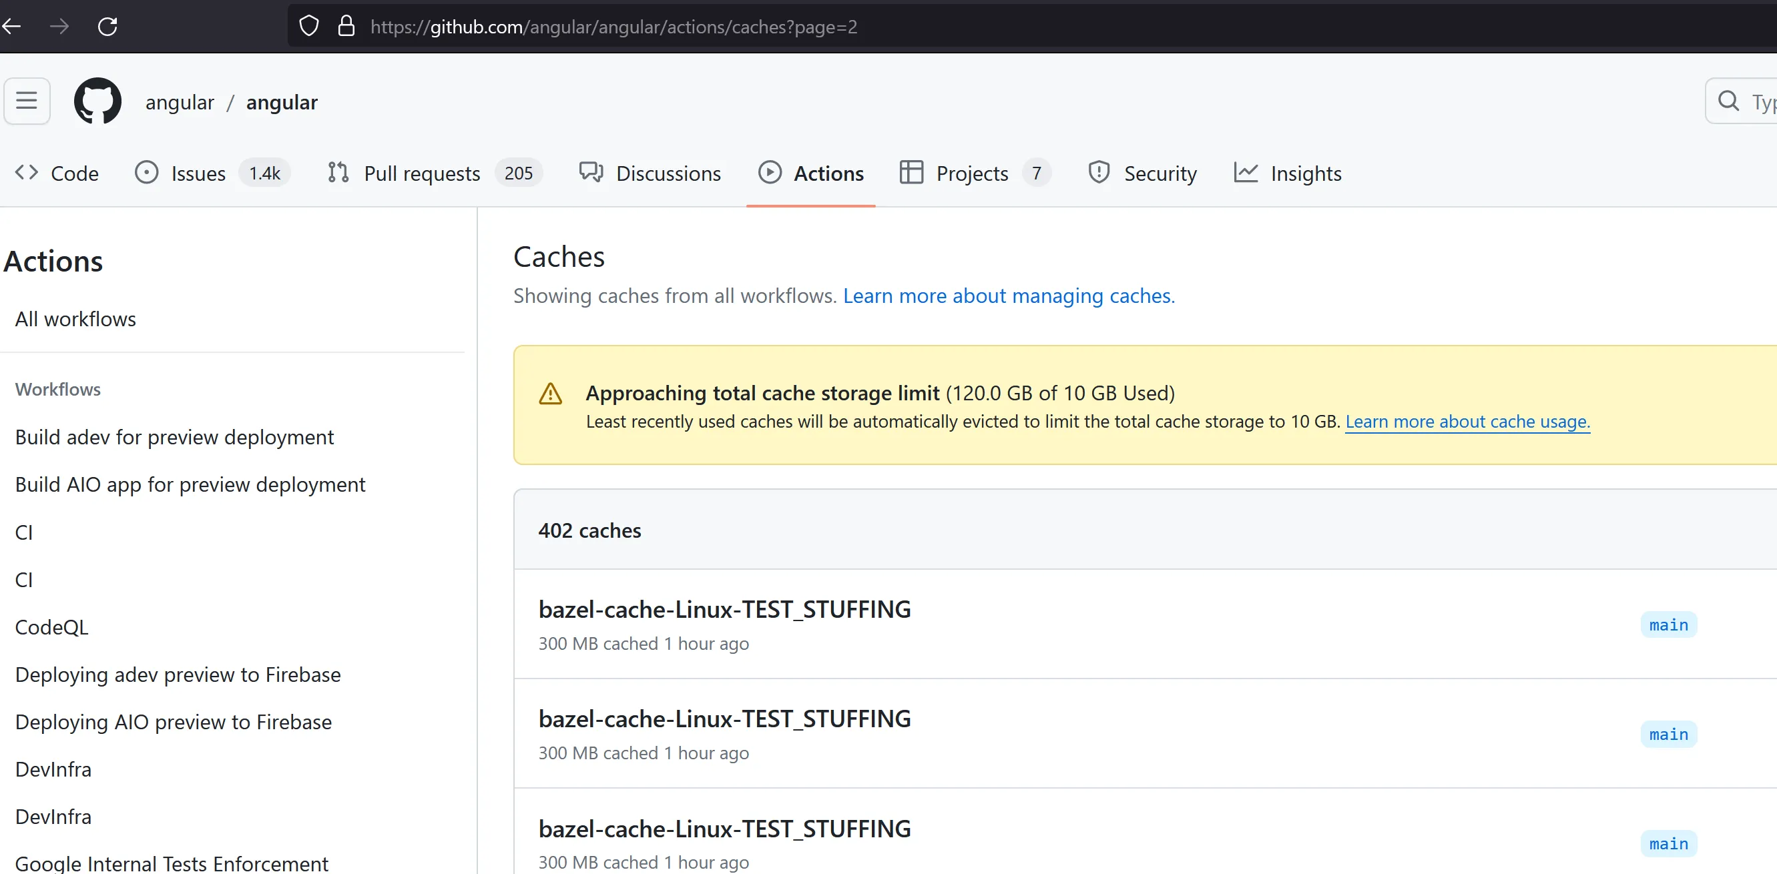Switch to the Pull requests tab
Viewport: 1777px width, 874px height.
click(x=421, y=173)
